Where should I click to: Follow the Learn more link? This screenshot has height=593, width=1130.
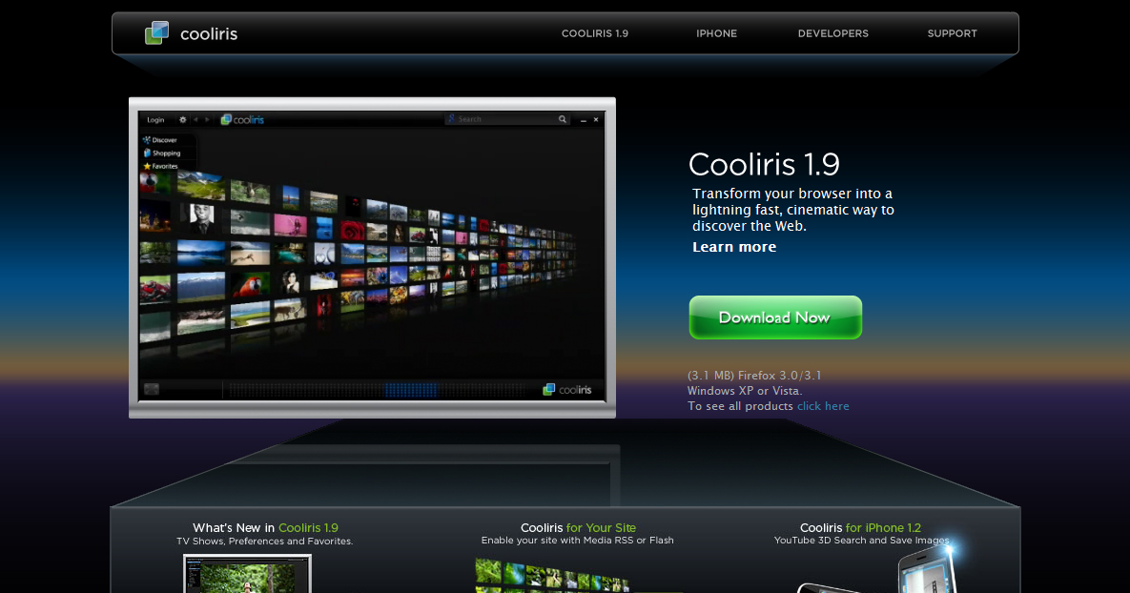click(734, 247)
